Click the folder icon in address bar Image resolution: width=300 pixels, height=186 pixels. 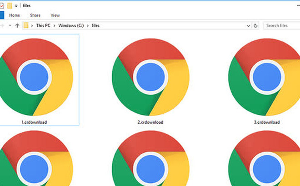26,26
